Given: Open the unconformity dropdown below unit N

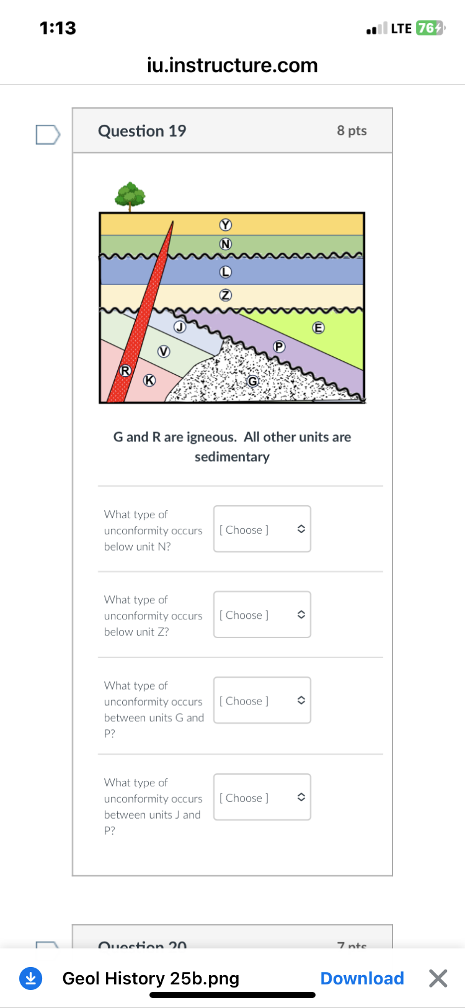Looking at the screenshot, I should pyautogui.click(x=262, y=529).
